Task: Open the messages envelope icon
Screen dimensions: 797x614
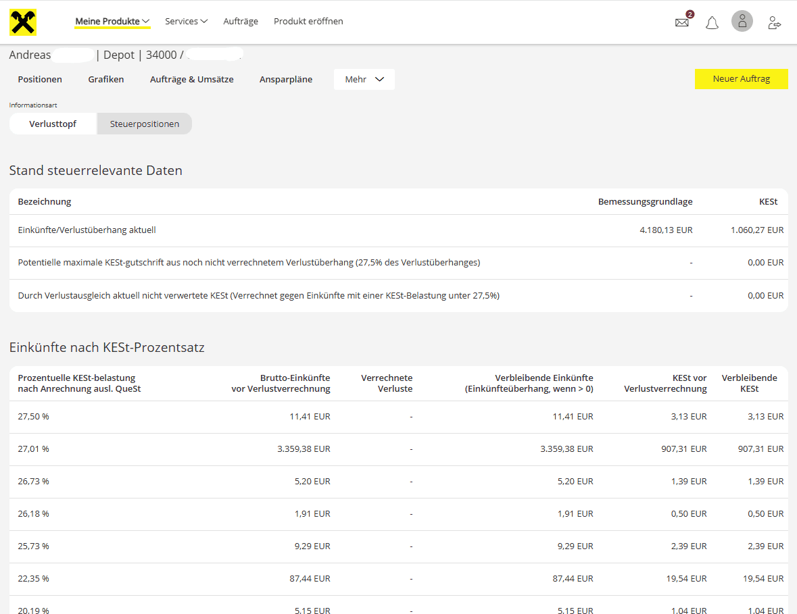Action: click(x=681, y=22)
